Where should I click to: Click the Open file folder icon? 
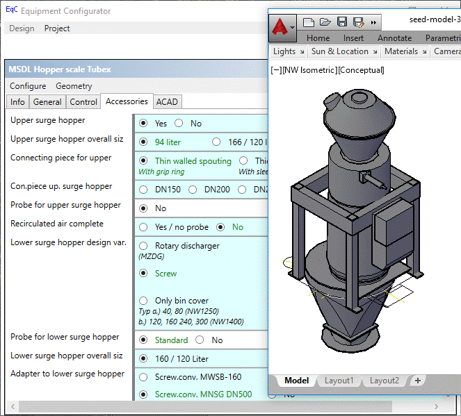tap(325, 22)
